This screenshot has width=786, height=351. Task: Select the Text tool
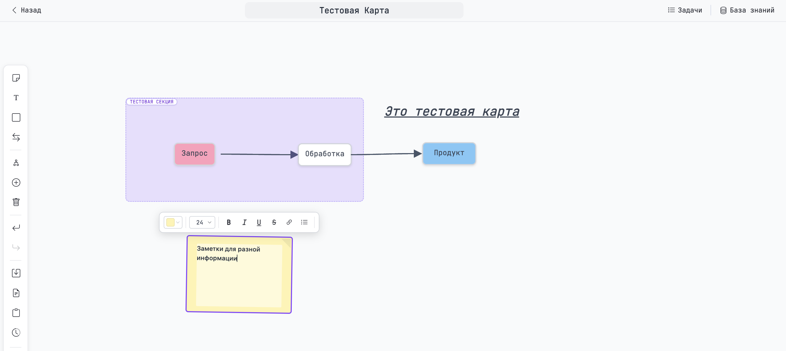point(16,98)
